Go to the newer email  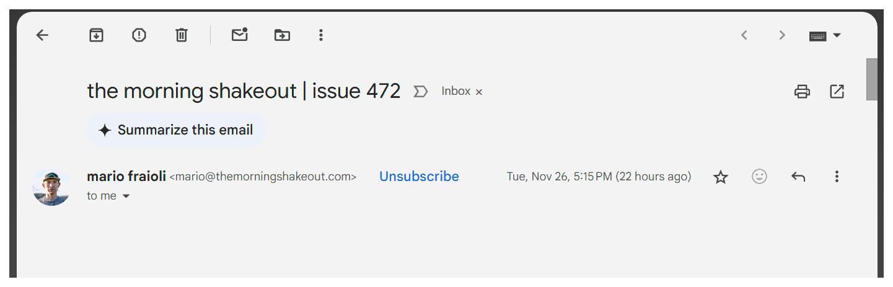pos(744,35)
